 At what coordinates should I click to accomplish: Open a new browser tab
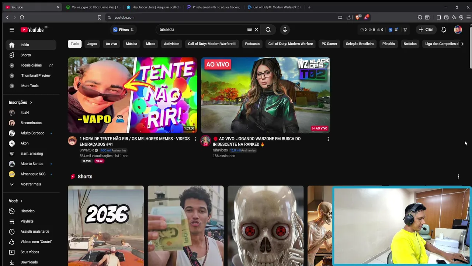[309, 7]
